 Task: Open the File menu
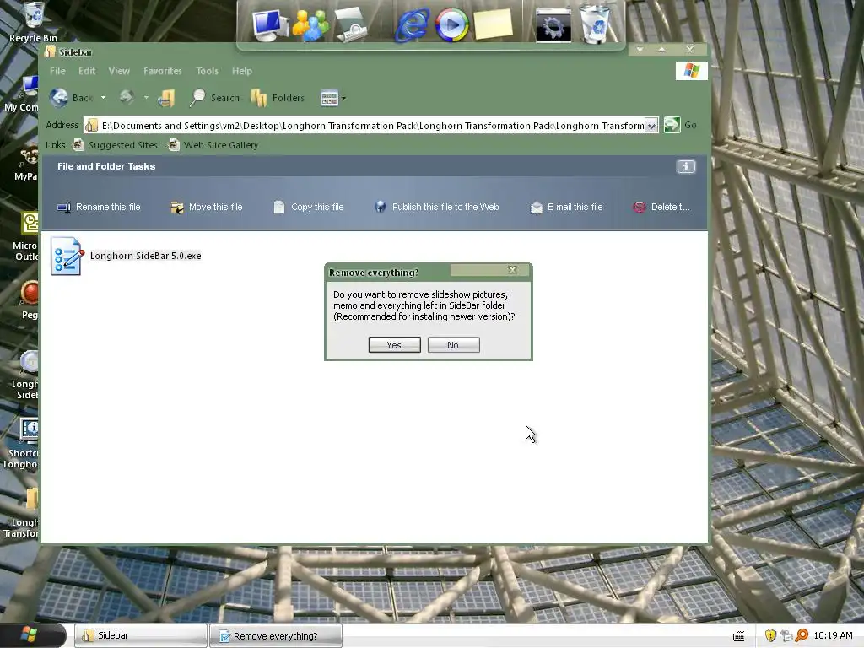coord(57,71)
